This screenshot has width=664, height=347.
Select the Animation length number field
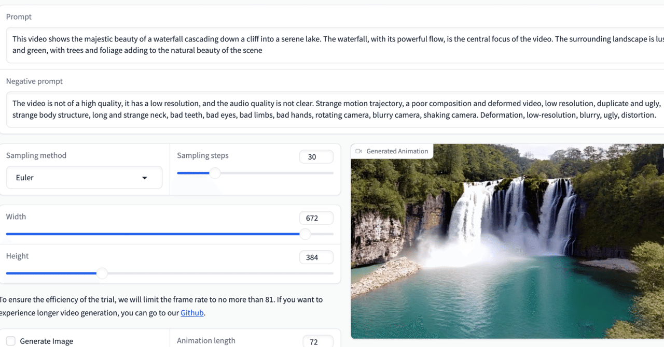click(x=317, y=342)
